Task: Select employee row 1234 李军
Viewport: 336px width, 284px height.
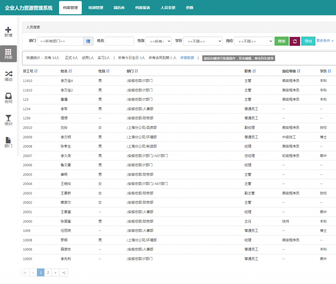Action: [x=178, y=109]
